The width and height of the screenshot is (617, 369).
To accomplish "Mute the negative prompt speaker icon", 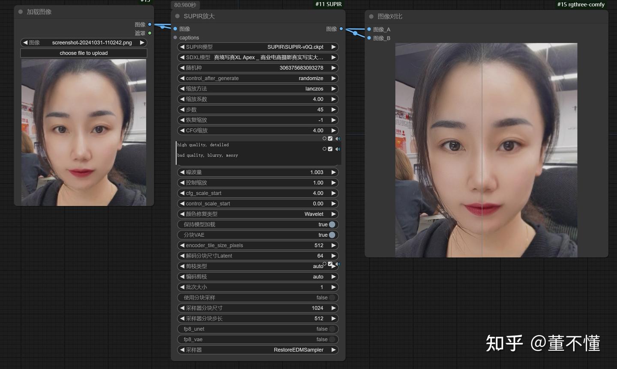I will click(x=338, y=149).
